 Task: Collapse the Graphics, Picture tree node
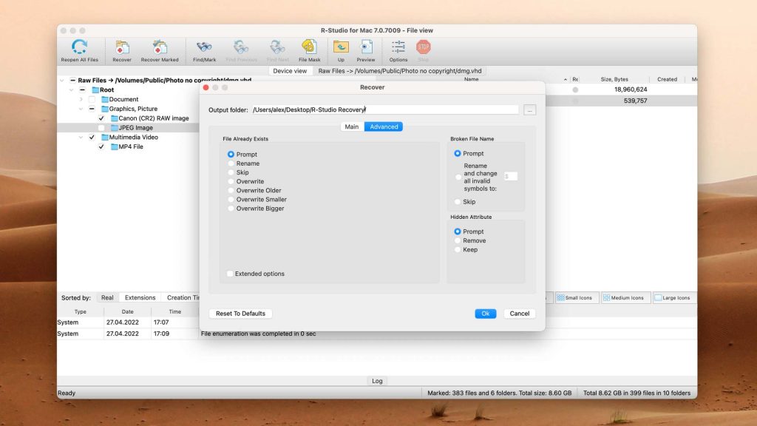coord(80,108)
